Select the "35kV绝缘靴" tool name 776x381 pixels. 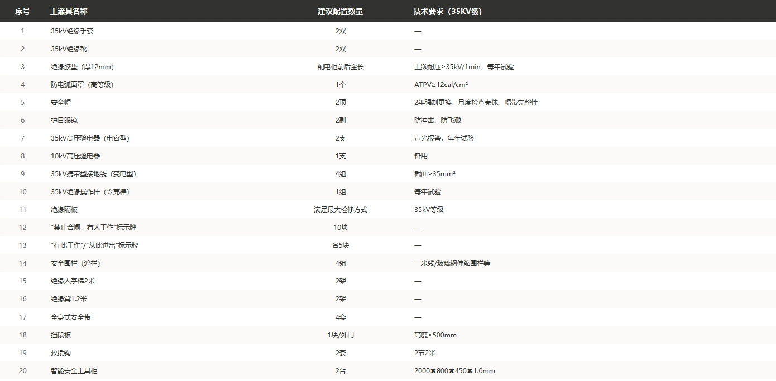(x=69, y=49)
